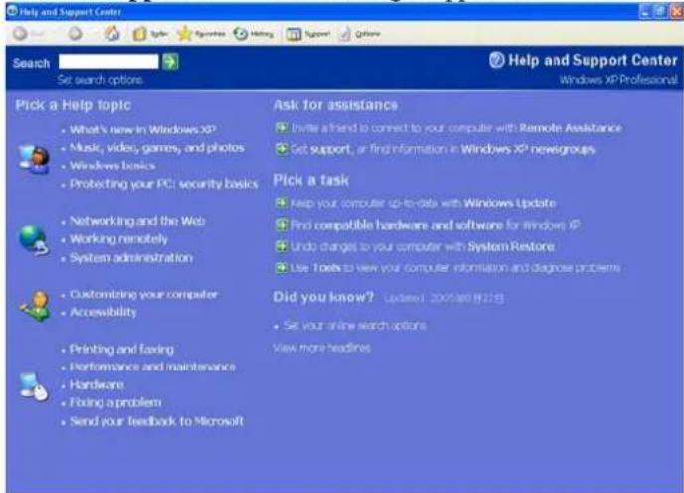Select the Accessibility topic

(104, 312)
